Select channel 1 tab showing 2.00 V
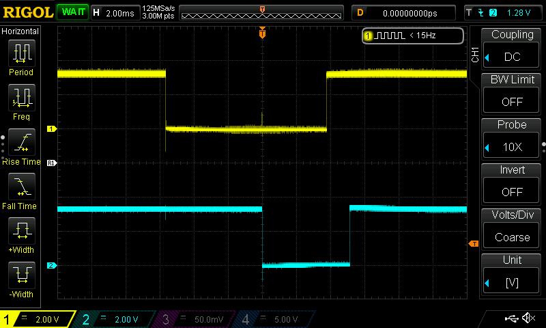The image size is (546, 328). (x=38, y=319)
